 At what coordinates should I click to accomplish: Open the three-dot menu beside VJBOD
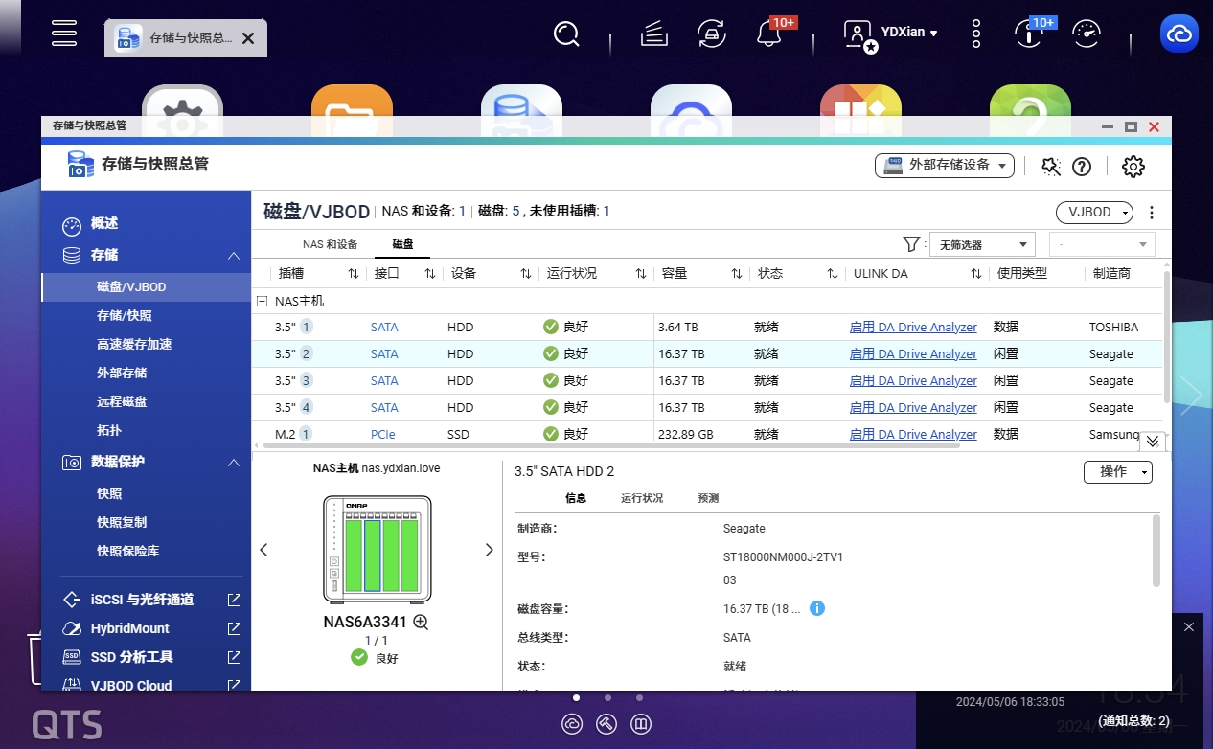[x=1152, y=213]
